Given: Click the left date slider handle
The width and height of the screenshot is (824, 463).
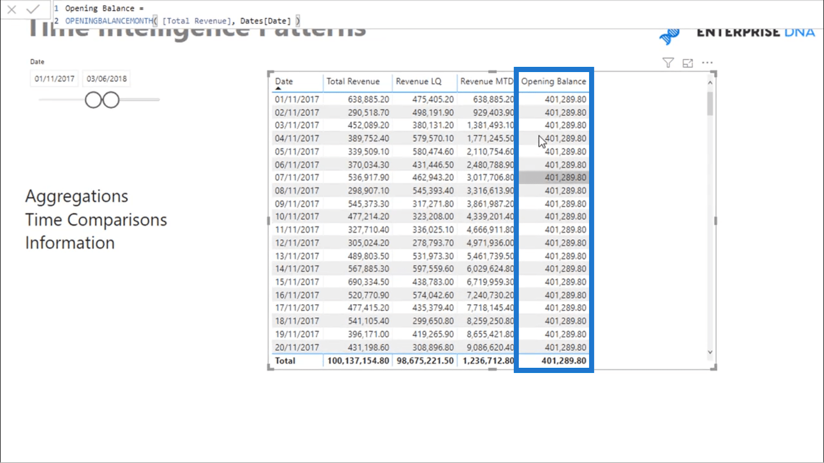Looking at the screenshot, I should (93, 100).
